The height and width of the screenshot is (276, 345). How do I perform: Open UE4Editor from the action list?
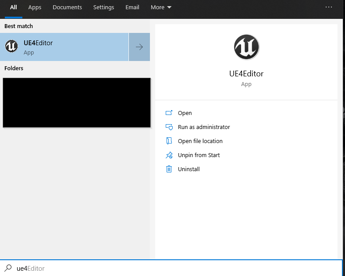[x=185, y=113]
